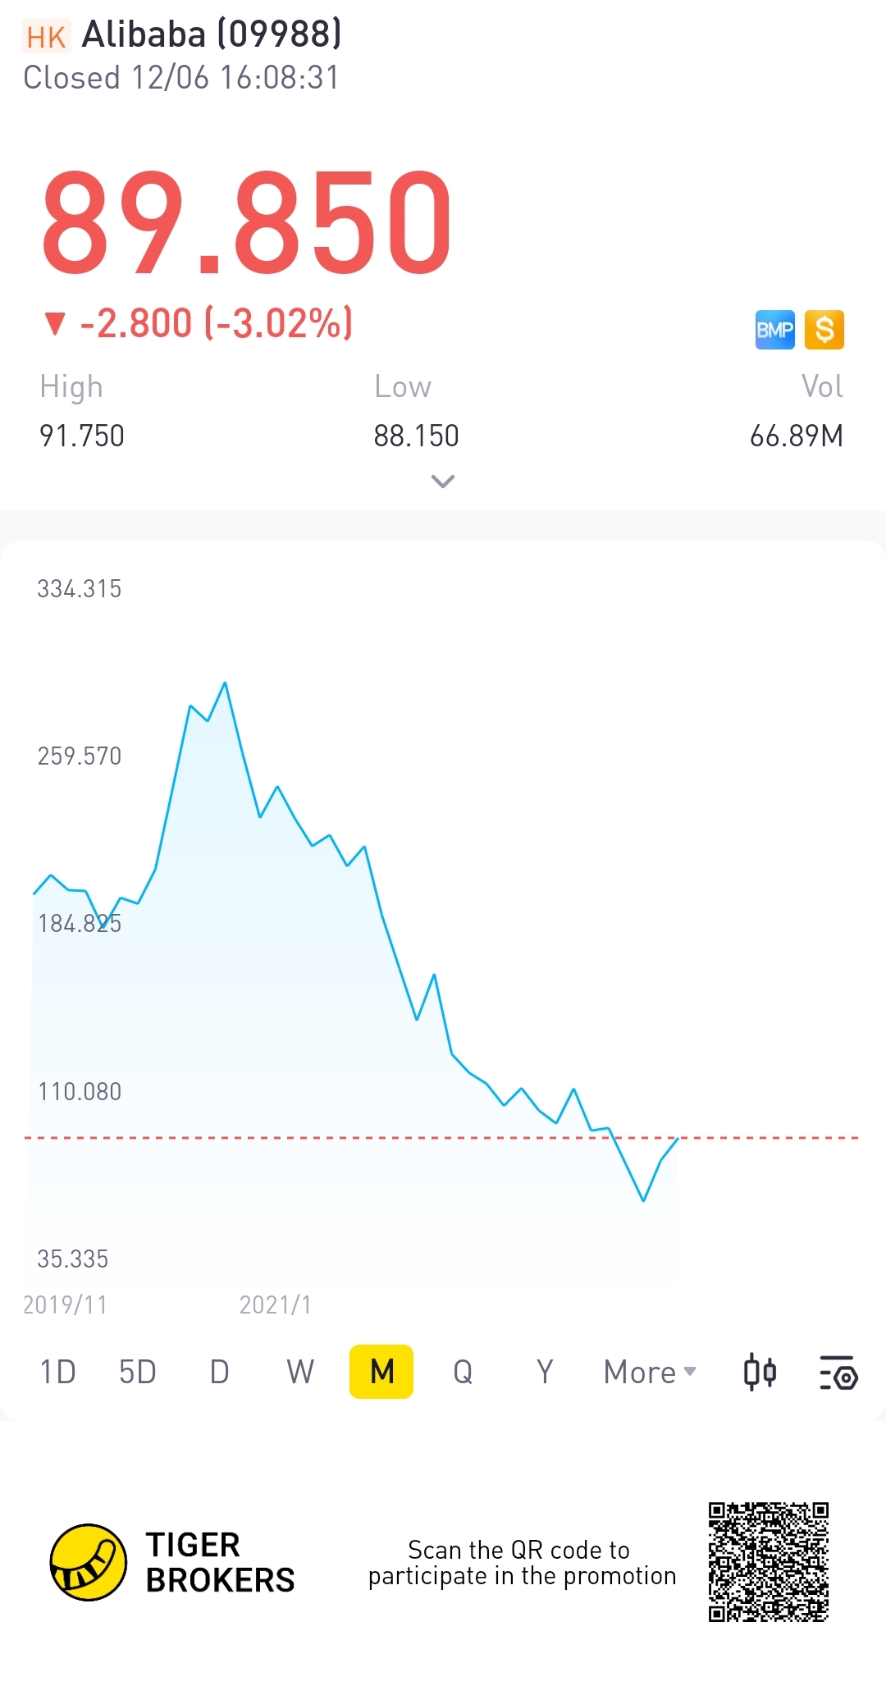Switch chart to Y yearly period
The image size is (886, 1704).
pos(545,1372)
